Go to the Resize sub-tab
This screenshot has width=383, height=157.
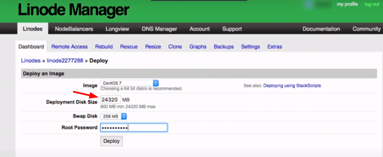[153, 47]
